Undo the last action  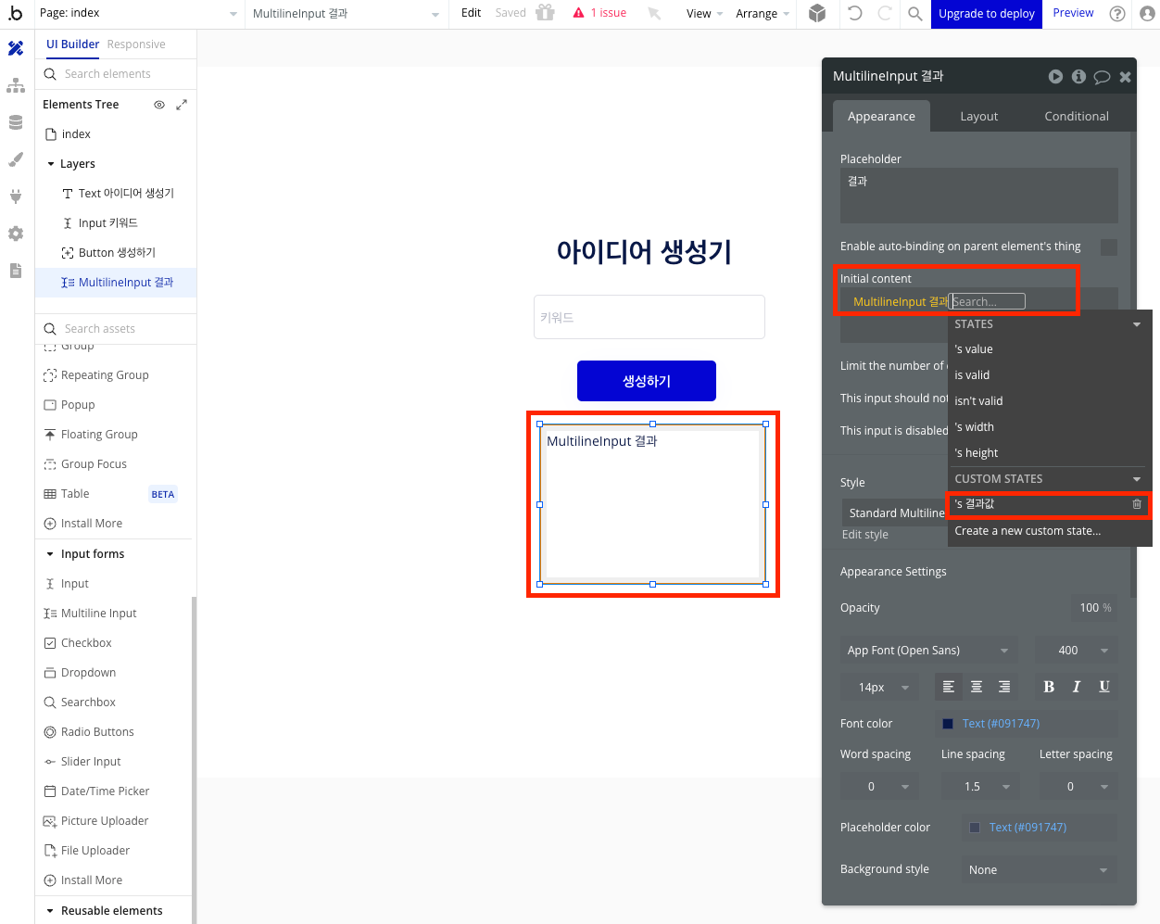(855, 13)
